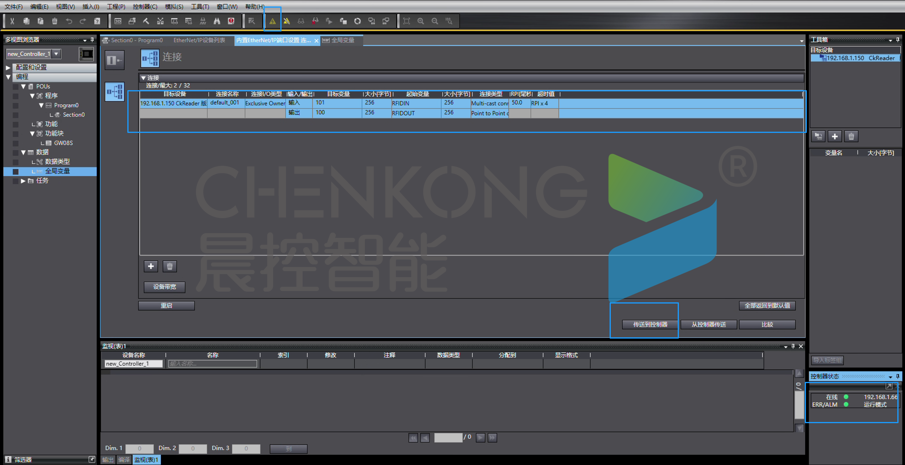Click the Delete trash icon in main toolbar

tap(55, 21)
